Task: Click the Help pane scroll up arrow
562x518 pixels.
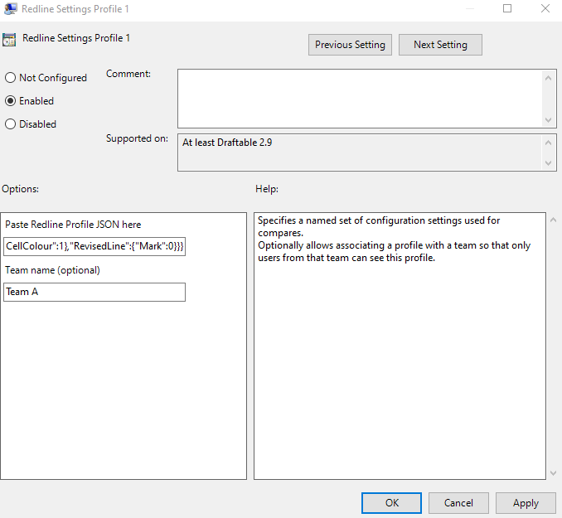Action: coord(553,220)
